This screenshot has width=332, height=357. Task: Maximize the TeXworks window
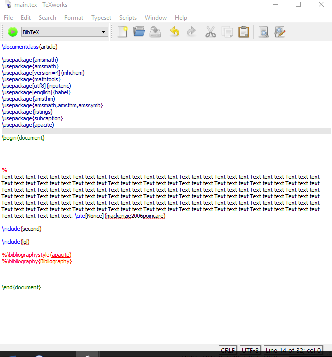[x=298, y=4]
